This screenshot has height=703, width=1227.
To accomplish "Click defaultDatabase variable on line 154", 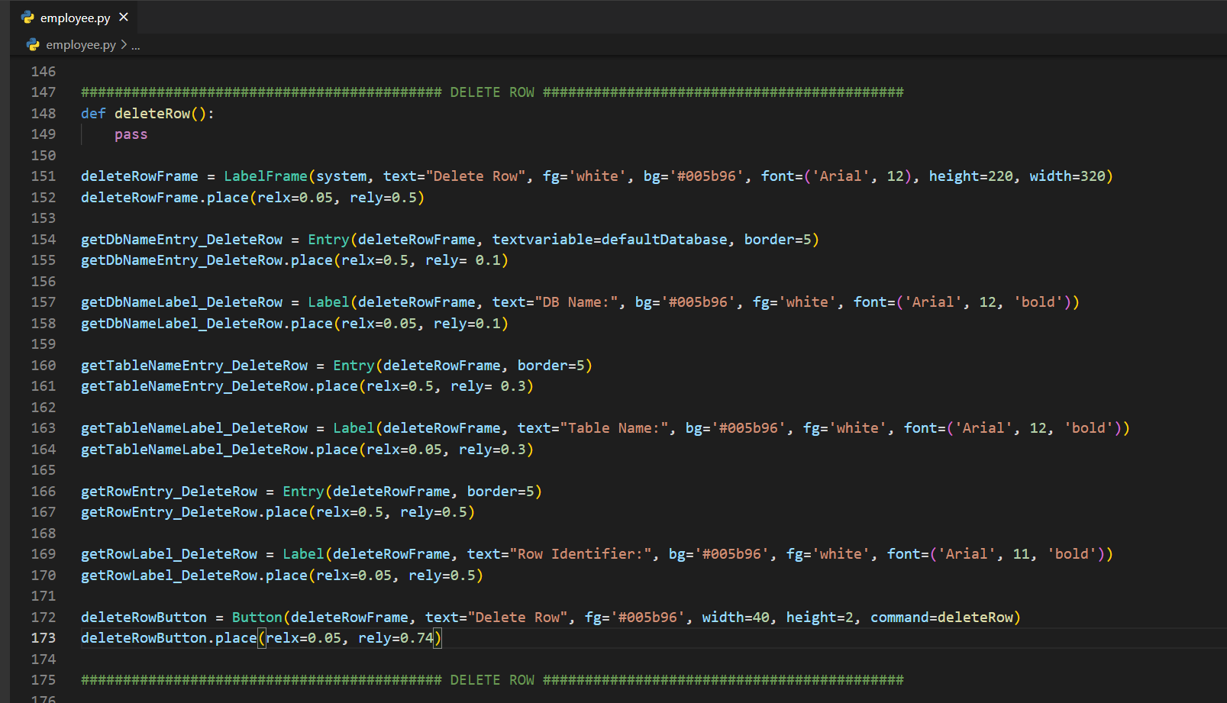I will [664, 240].
